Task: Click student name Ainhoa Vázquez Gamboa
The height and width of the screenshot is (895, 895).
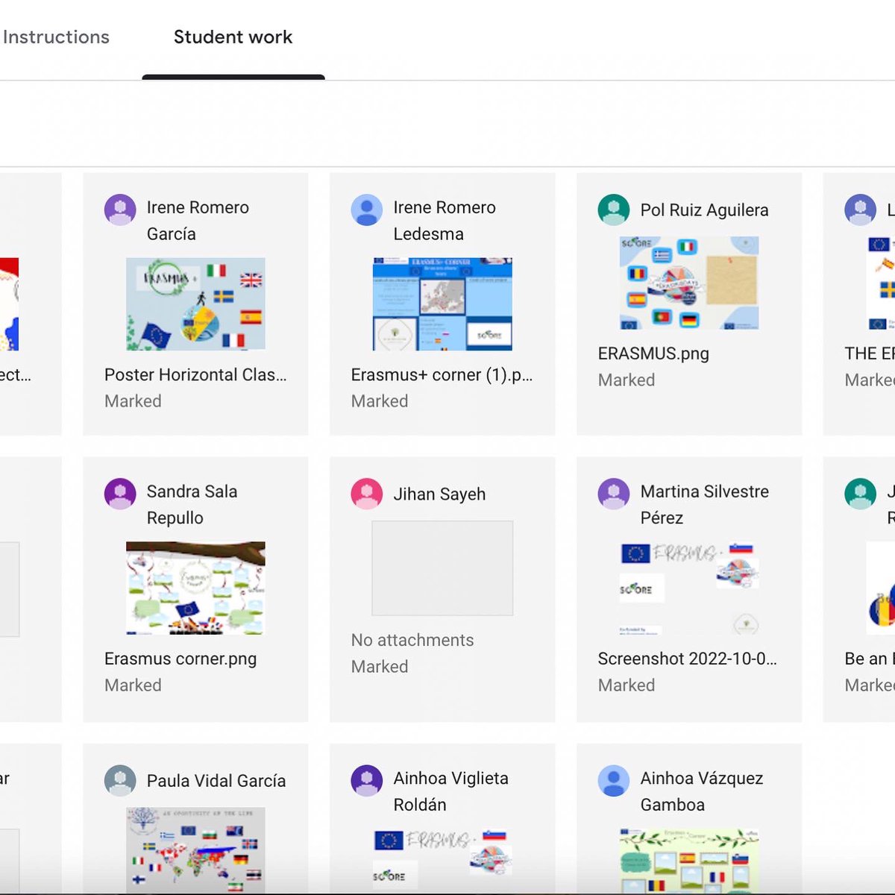Action: point(702,791)
